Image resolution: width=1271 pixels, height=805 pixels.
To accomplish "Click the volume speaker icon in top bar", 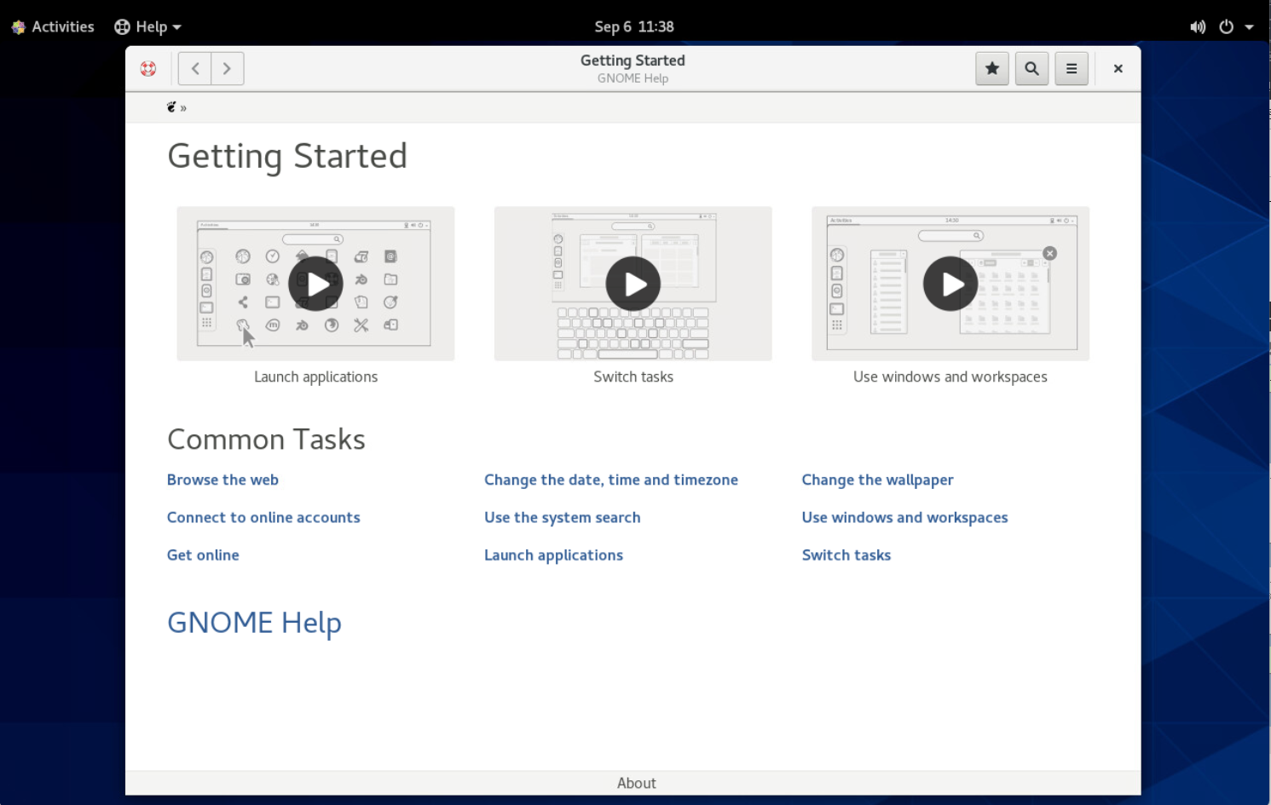I will (x=1198, y=26).
